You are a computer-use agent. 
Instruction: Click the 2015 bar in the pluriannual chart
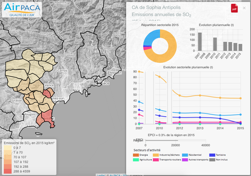(x=240, y=47)
